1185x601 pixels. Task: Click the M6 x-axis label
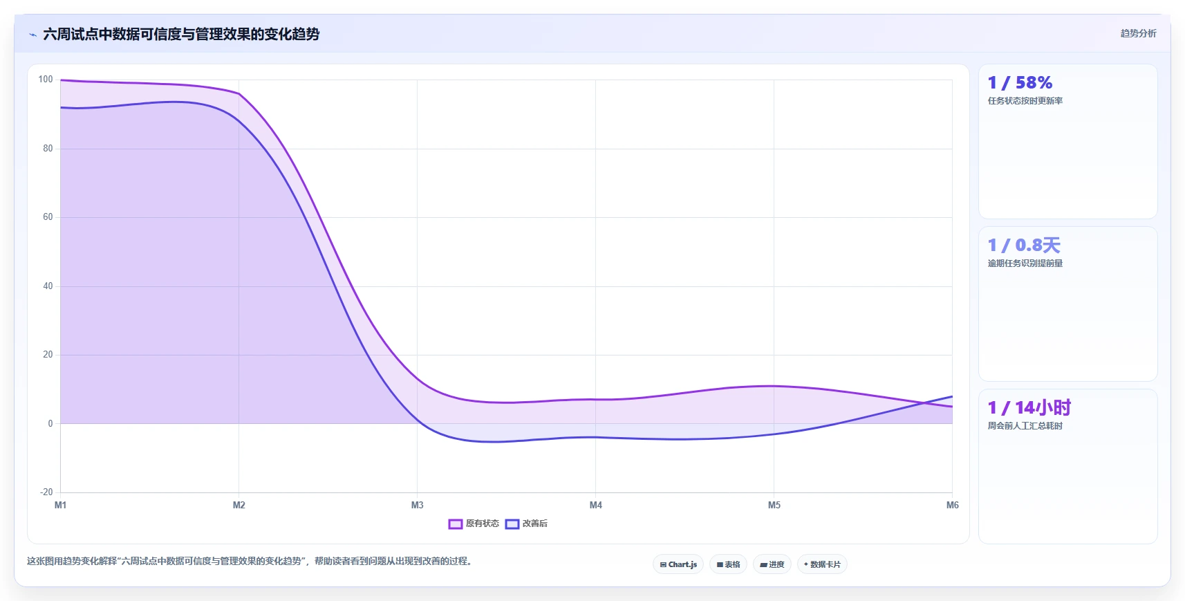(x=952, y=505)
